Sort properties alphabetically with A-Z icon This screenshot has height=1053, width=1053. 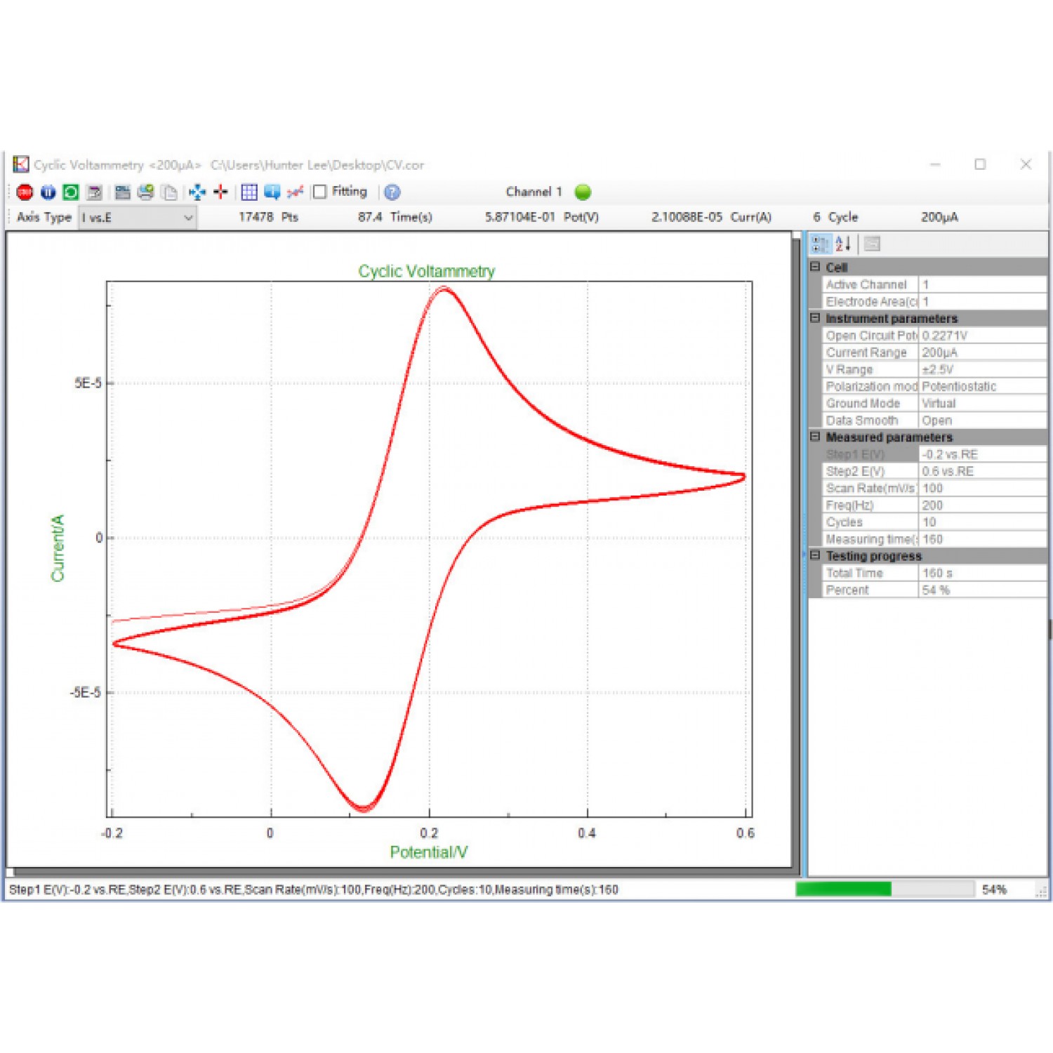click(843, 244)
